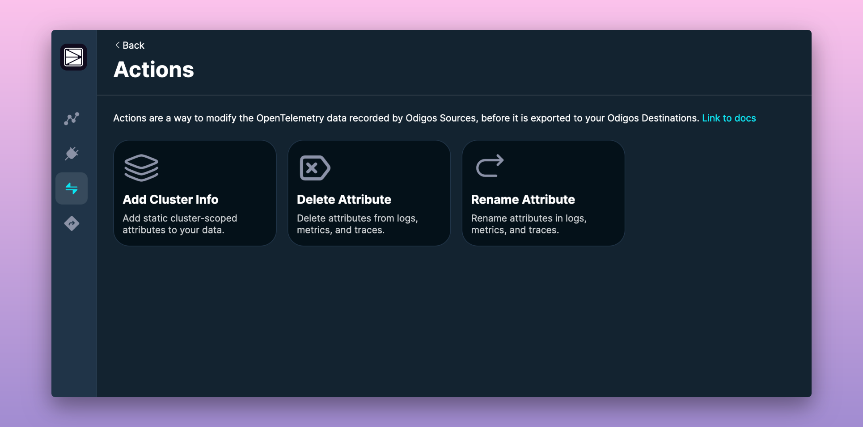863x427 pixels.
Task: Click the Delete Attribute description text
Action: point(357,224)
